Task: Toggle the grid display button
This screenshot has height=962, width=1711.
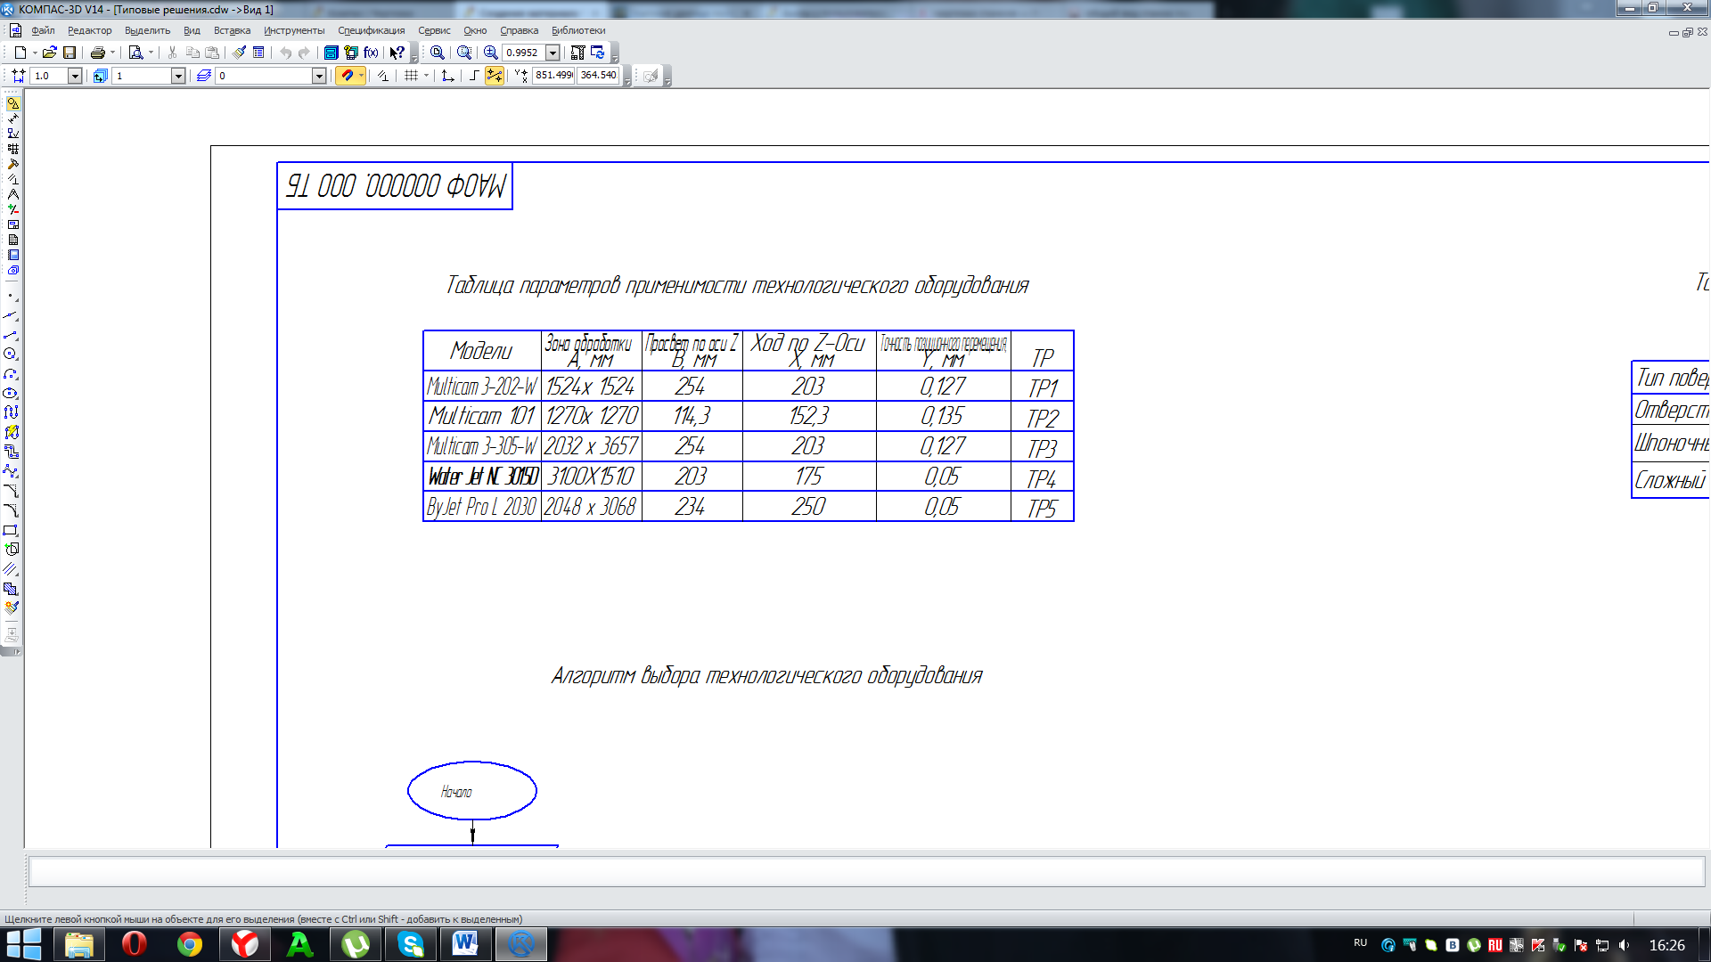Action: click(x=411, y=76)
